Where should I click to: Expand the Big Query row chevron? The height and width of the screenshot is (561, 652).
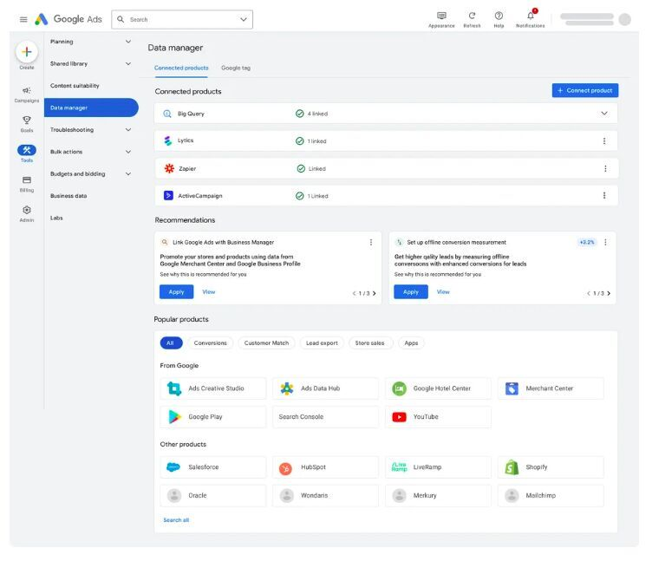[x=603, y=113]
